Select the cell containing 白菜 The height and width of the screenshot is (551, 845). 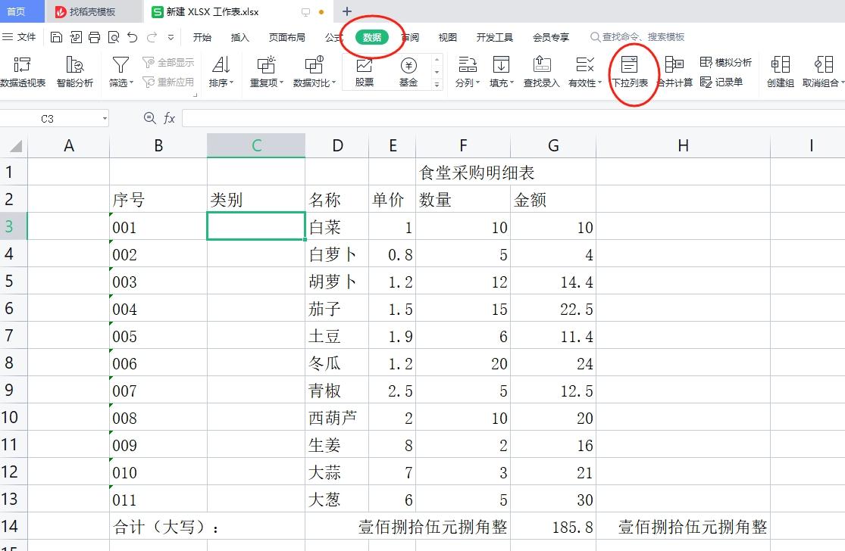(x=336, y=227)
